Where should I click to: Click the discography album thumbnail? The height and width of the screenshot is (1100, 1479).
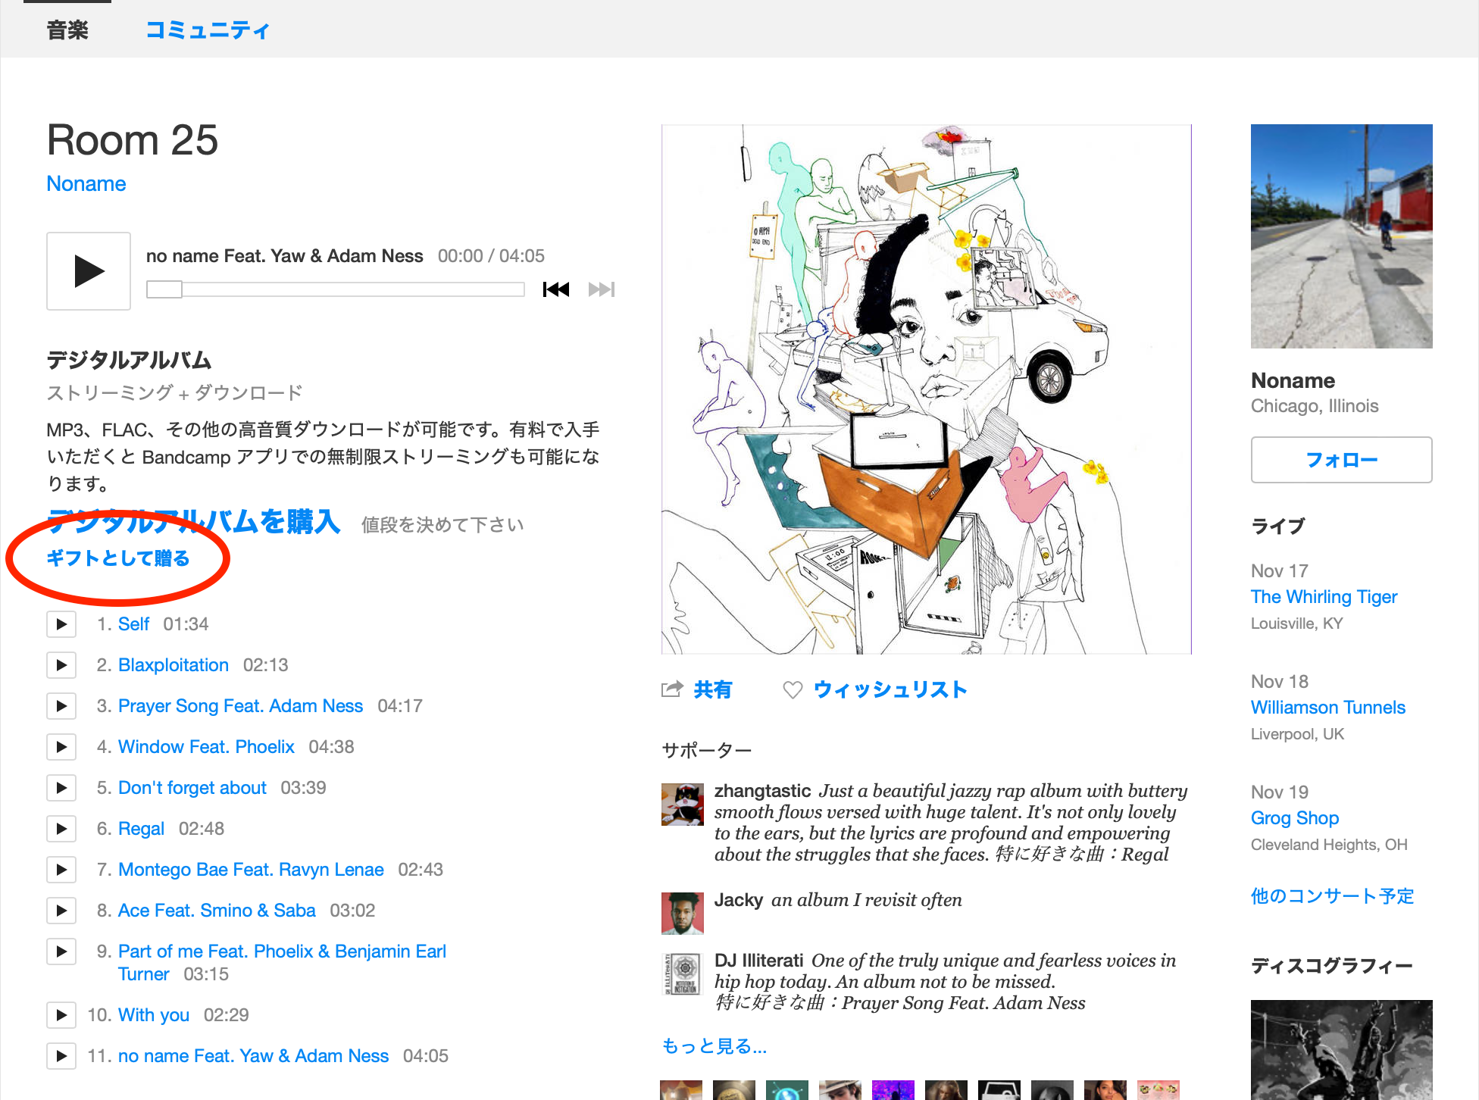pos(1342,1050)
